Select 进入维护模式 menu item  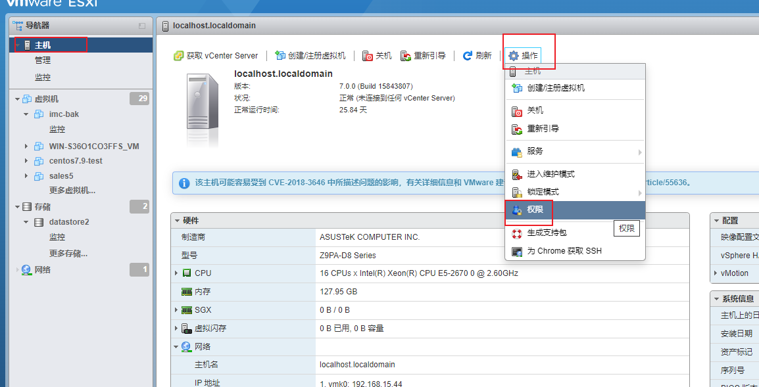(575, 173)
